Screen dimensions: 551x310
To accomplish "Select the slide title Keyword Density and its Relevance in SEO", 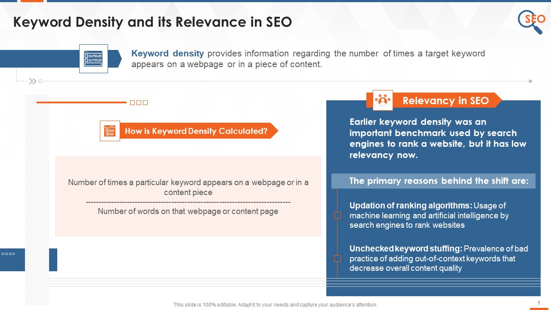I will pyautogui.click(x=152, y=22).
